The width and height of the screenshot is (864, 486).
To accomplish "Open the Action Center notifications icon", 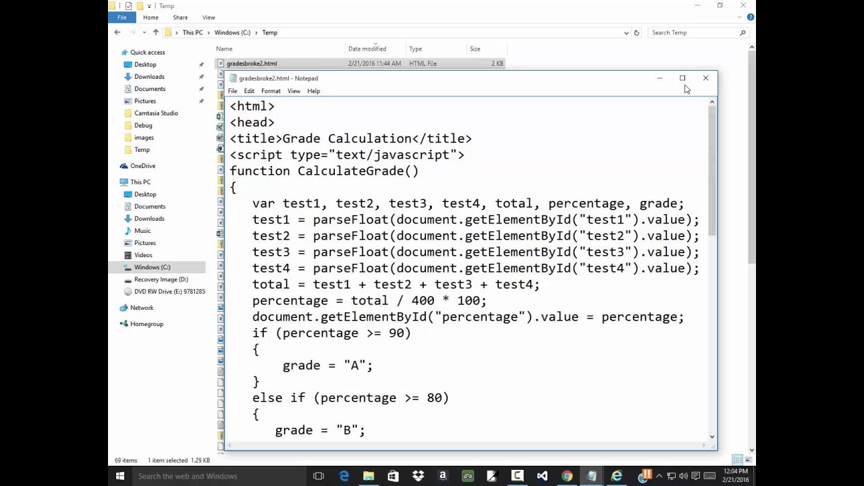I will pyautogui.click(x=695, y=476).
